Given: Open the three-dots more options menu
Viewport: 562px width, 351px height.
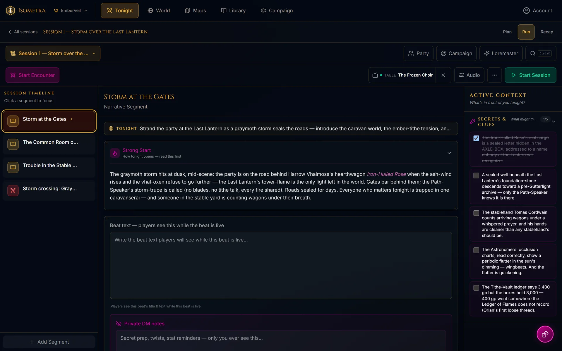Looking at the screenshot, I should point(494,75).
